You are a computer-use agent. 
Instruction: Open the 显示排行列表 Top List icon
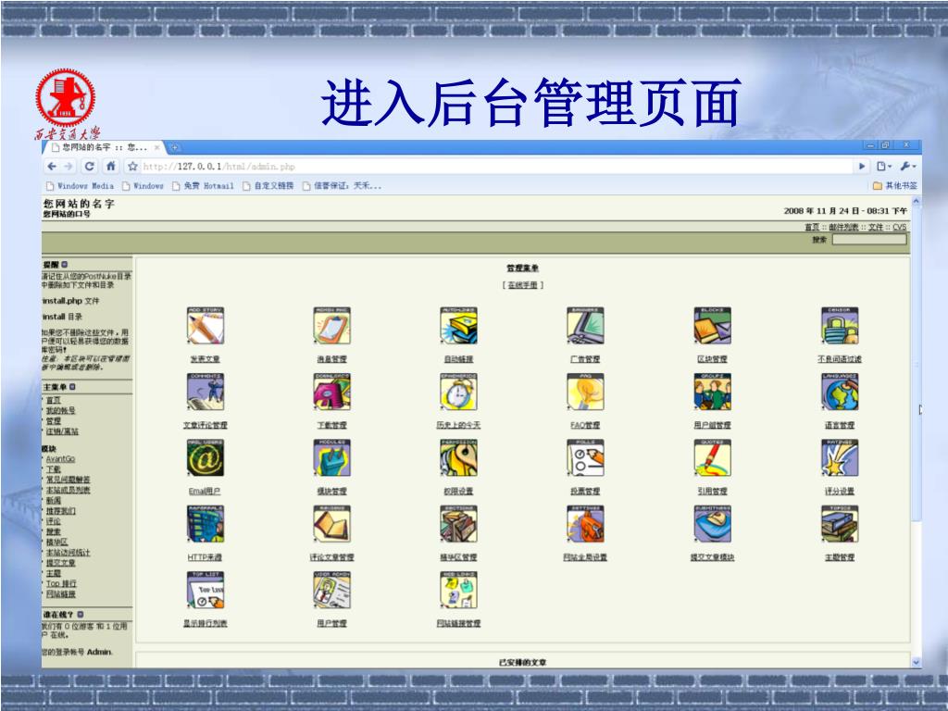[206, 590]
